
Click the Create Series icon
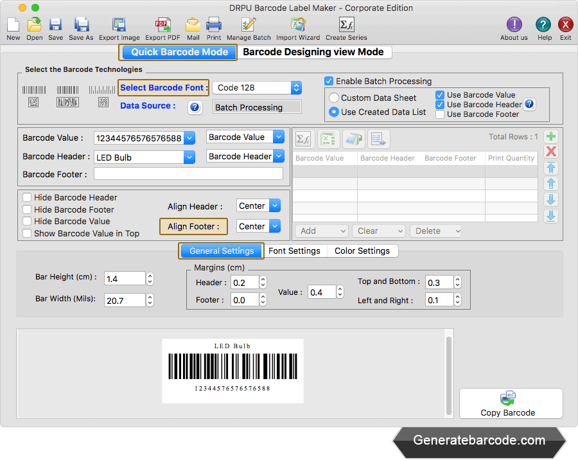347,24
